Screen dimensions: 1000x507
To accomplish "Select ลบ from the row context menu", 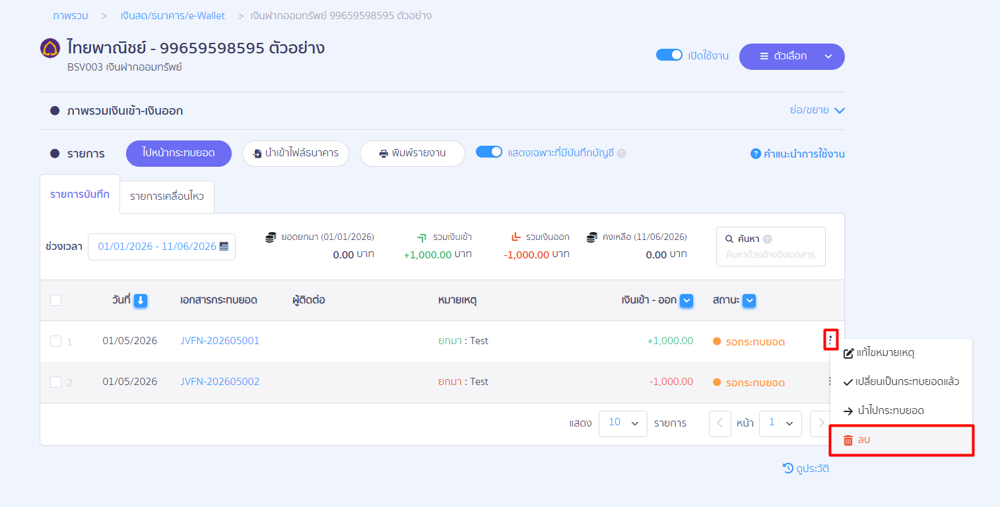I will tap(902, 440).
